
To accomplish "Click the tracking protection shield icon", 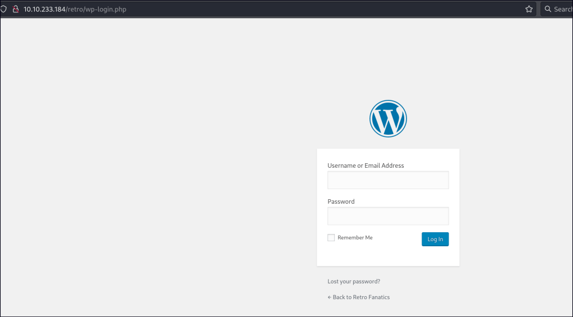I will click(x=4, y=9).
